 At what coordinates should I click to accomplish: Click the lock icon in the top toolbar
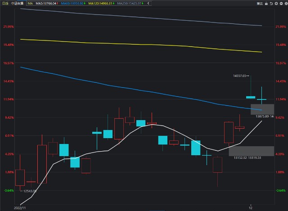(x=267, y=3)
